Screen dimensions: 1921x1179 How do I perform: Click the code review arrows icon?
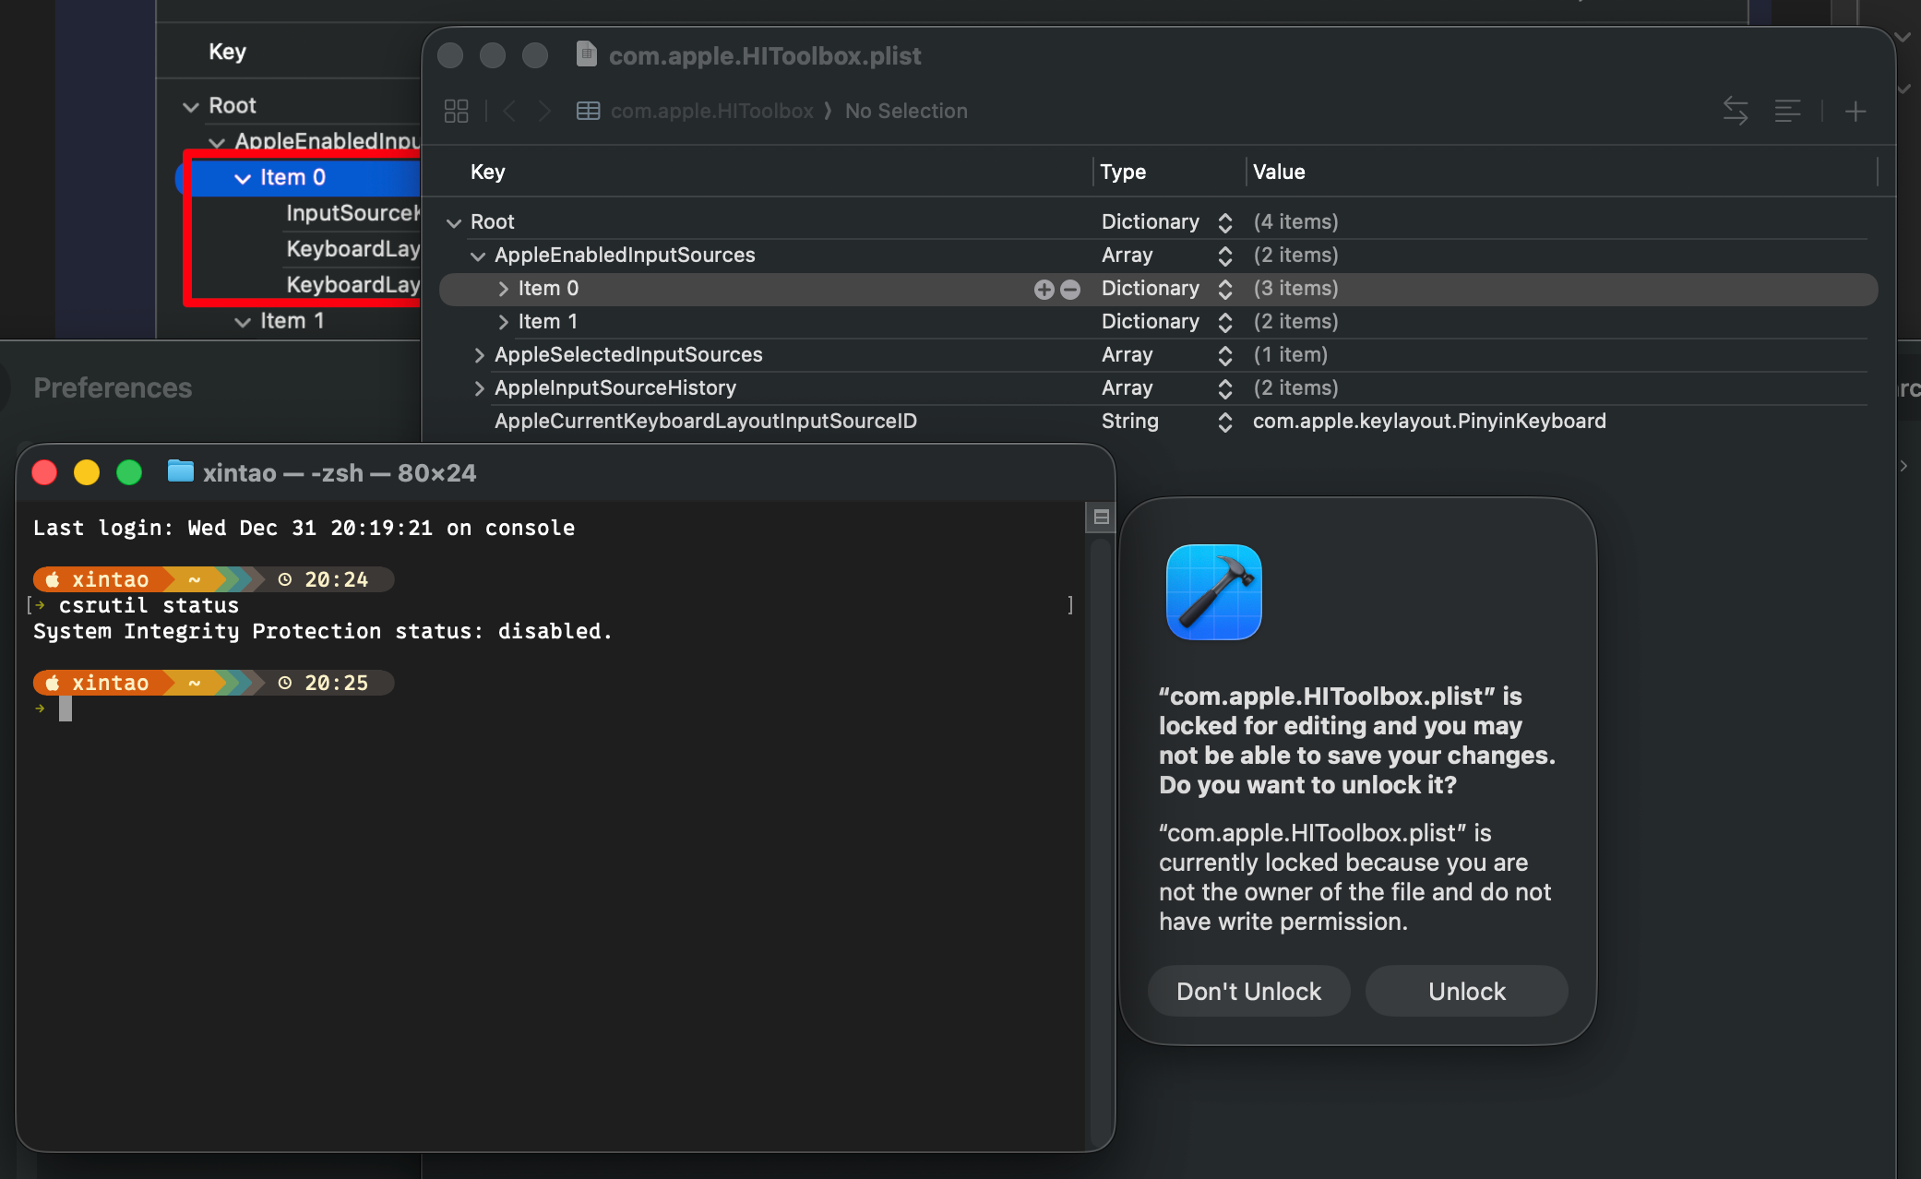tap(1735, 112)
